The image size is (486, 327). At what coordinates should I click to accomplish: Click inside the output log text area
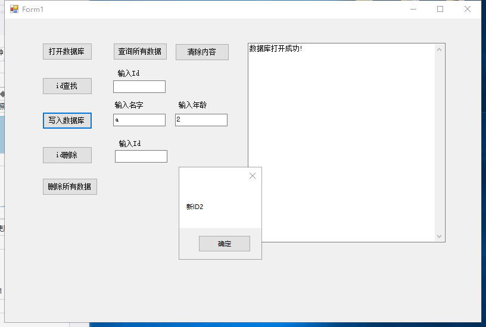(x=342, y=119)
